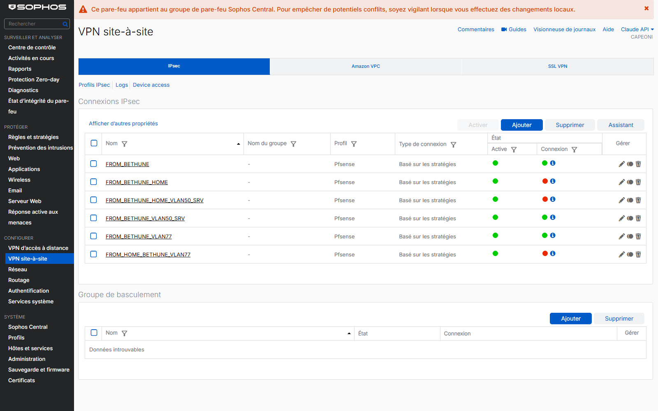Edit FROM_HOME_BETHUNE_VLAN77 using pencil icon
Screen dimensions: 658x411
622,254
